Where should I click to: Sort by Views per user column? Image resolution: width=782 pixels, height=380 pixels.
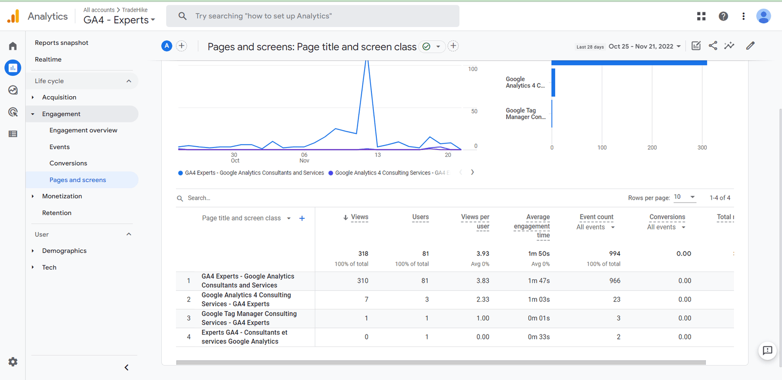475,222
